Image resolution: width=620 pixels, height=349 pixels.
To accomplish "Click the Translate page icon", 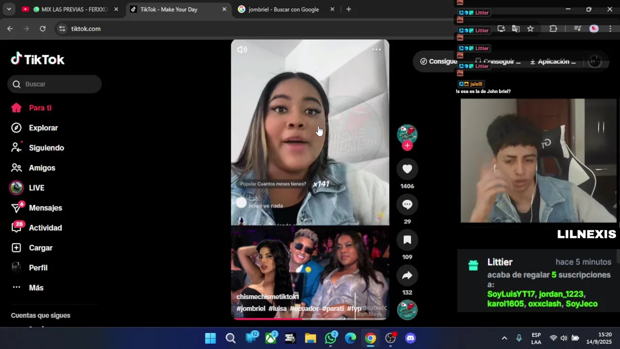I will 516,29.
